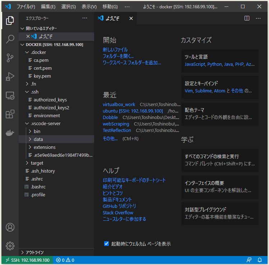The height and width of the screenshot is (265, 269).
Task: Open the GitHub リポジトリ link
Action: 119,206
